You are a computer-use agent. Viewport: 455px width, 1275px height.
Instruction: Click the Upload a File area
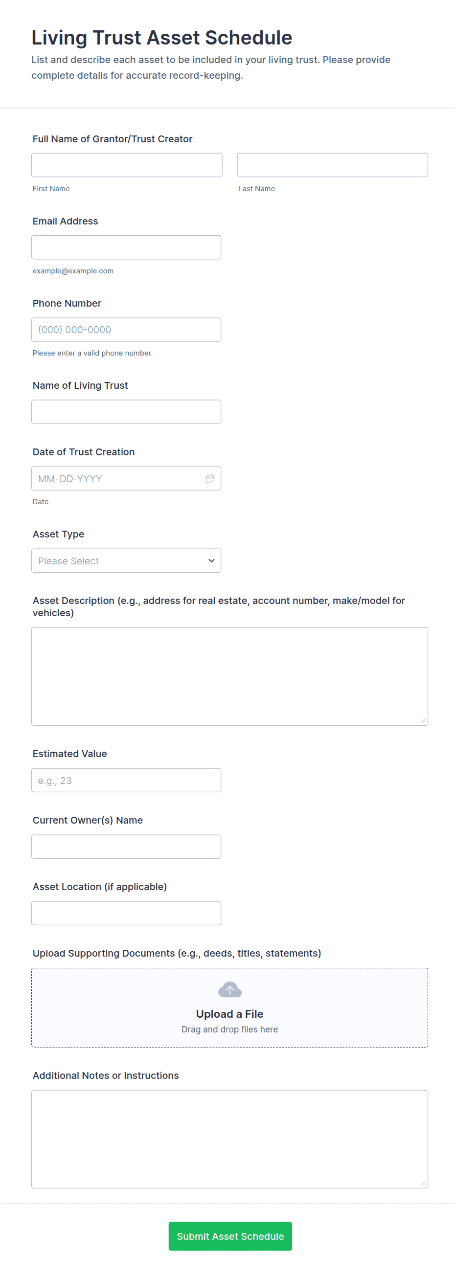click(230, 1014)
